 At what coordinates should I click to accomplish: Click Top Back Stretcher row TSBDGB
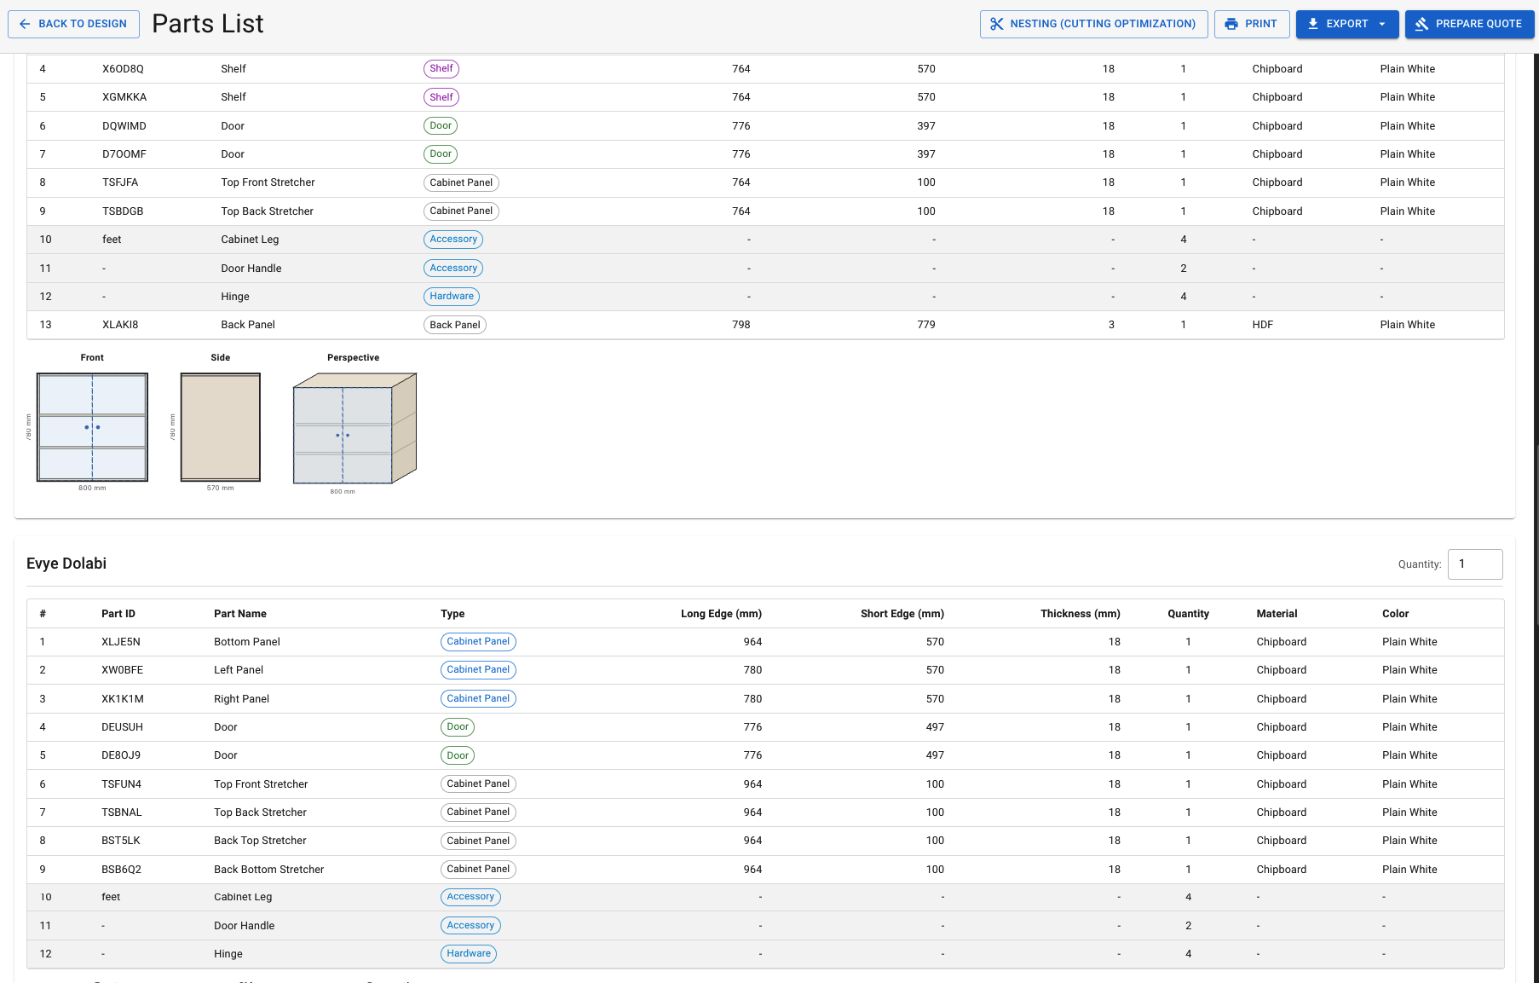[x=765, y=211]
